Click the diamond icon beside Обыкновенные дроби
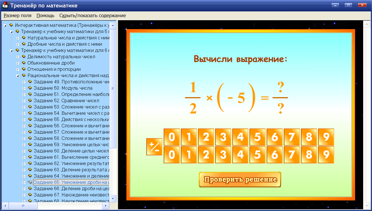 point(24,63)
